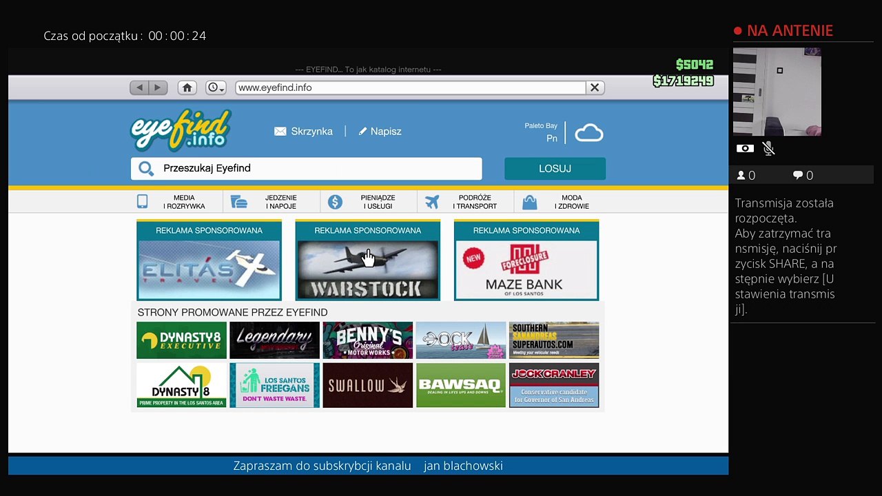Close the browser with the X button

point(595,87)
